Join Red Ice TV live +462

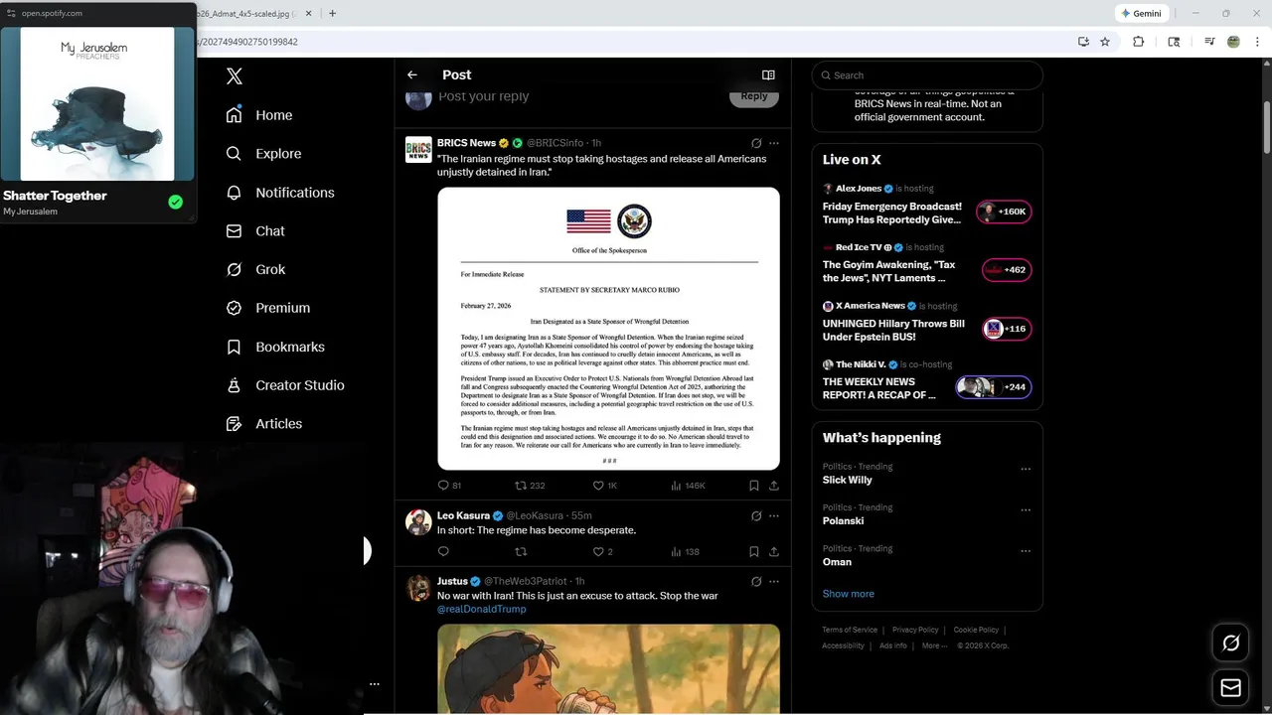coord(1007,269)
